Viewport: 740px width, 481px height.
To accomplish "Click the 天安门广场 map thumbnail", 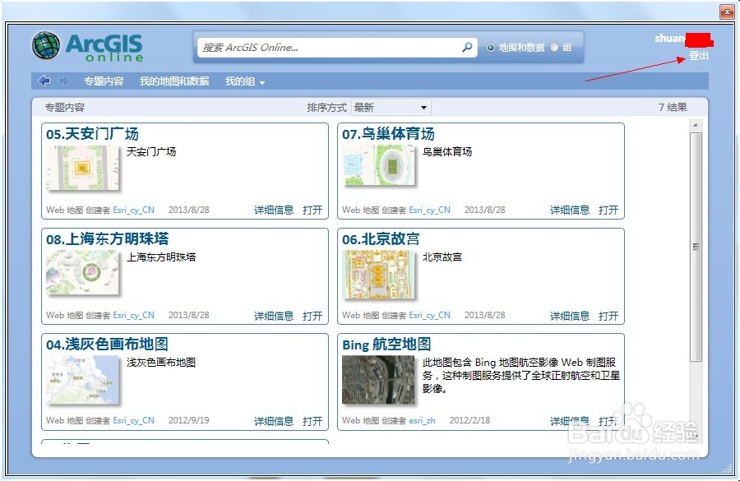I will tap(82, 168).
